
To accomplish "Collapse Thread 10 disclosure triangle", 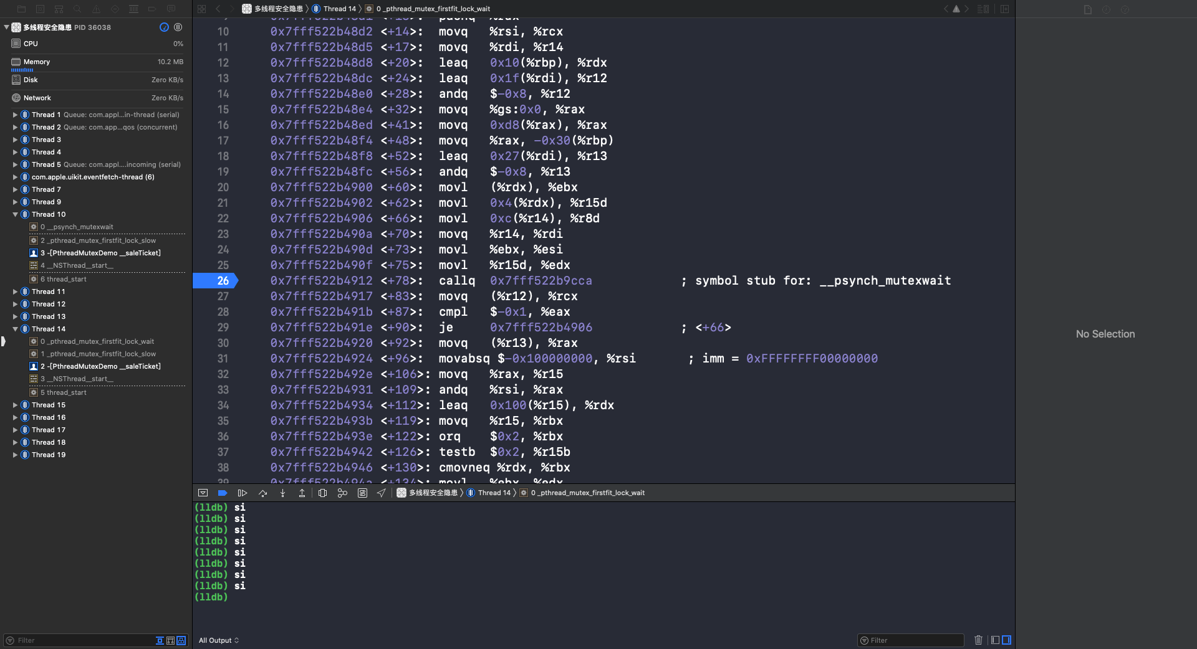I will [15, 214].
